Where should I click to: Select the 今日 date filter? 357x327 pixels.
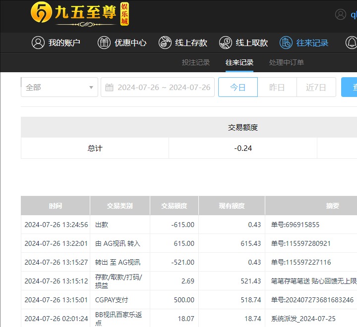click(x=238, y=88)
